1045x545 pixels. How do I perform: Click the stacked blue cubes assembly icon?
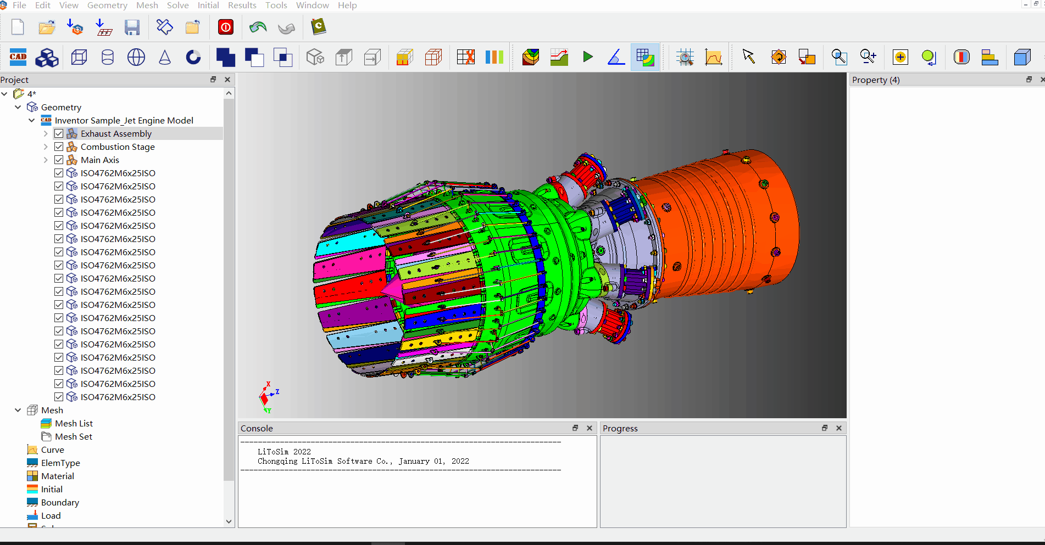(x=47, y=57)
